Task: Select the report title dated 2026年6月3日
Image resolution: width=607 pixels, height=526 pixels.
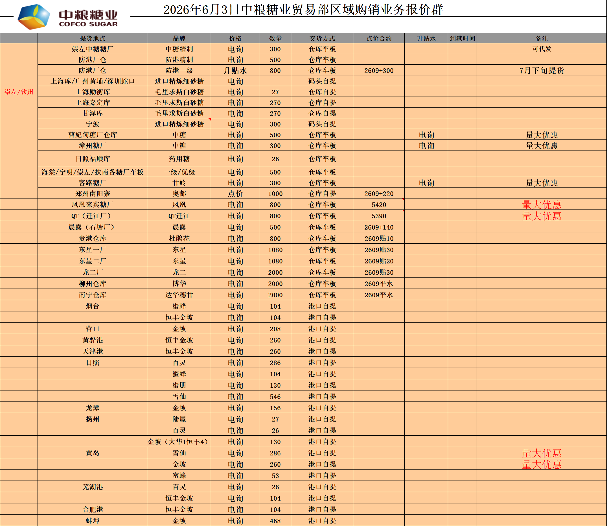Action: 303,10
